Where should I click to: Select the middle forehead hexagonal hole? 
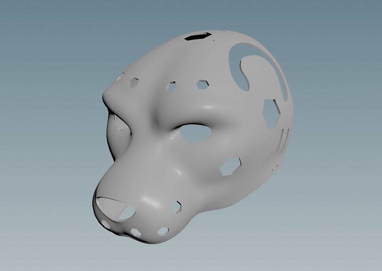point(172,86)
